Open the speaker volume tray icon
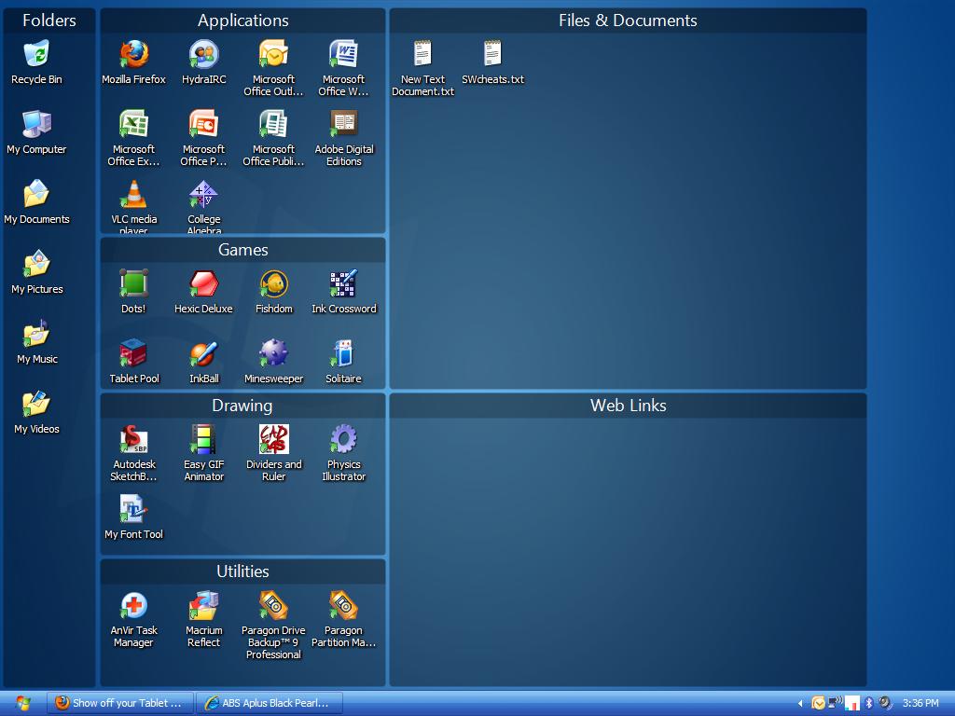The width and height of the screenshot is (955, 716). (x=885, y=703)
